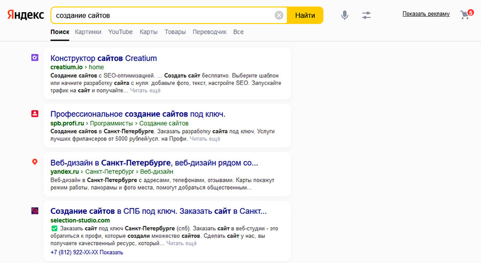The height and width of the screenshot is (263, 481).
Task: Clear the search field with X icon
Action: pos(279,16)
